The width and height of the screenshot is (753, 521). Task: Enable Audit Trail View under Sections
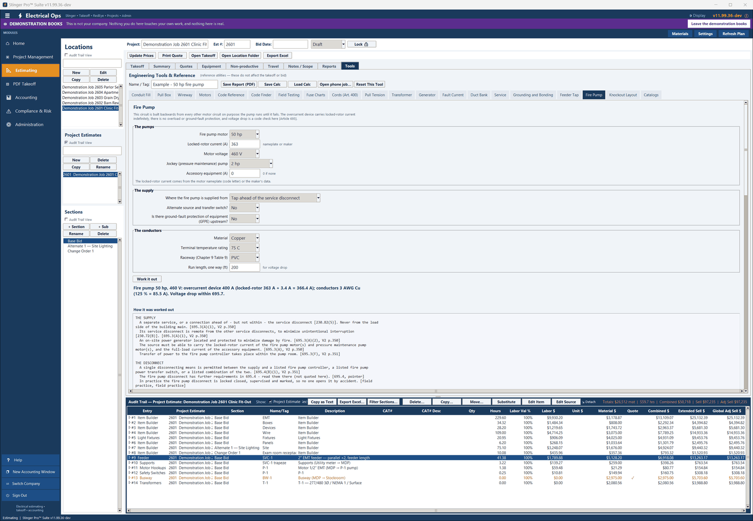pyautogui.click(x=66, y=220)
